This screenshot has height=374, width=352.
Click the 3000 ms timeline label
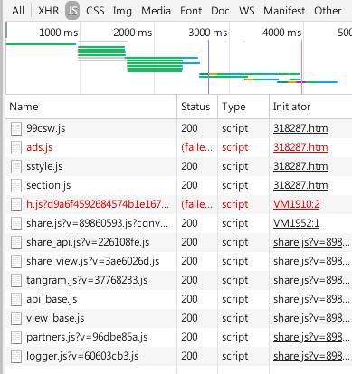[x=208, y=33]
